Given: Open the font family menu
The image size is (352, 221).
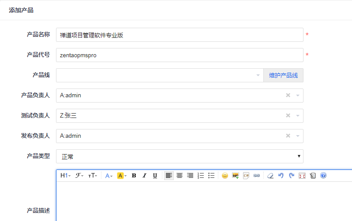Looking at the screenshot, I should tap(79, 176).
